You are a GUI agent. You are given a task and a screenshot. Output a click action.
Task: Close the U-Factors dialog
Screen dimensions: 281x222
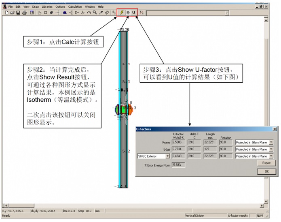pyautogui.click(x=275, y=129)
